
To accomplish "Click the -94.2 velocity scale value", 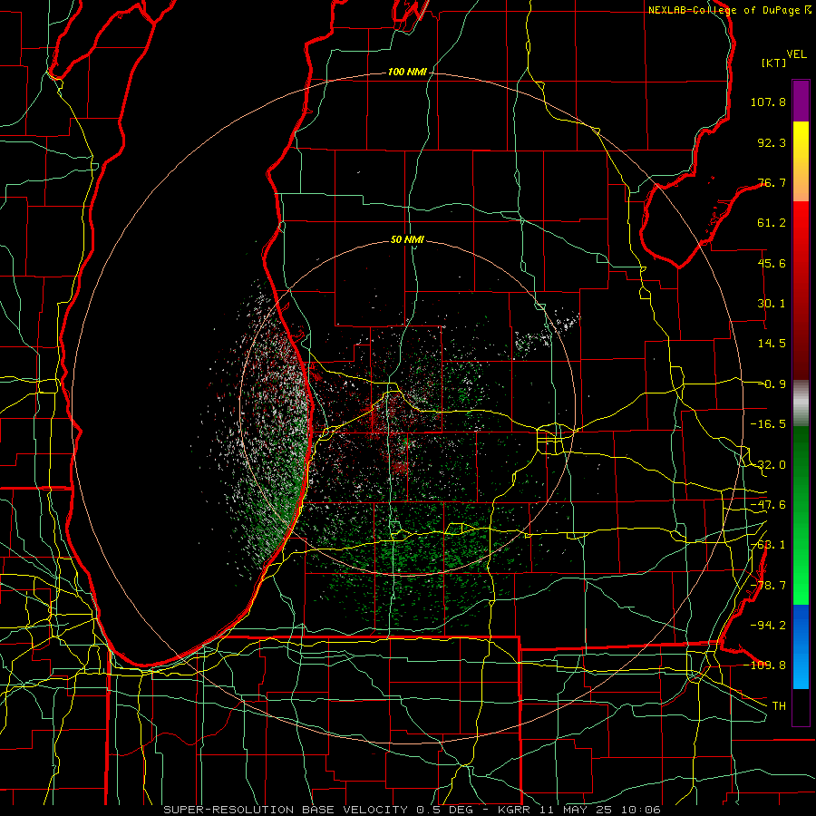I will (x=768, y=625).
